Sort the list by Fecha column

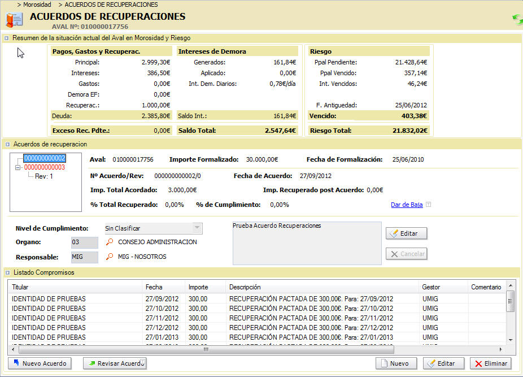[x=163, y=287]
